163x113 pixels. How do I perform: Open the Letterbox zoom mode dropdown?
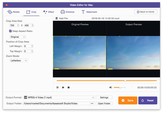(x=18, y=60)
